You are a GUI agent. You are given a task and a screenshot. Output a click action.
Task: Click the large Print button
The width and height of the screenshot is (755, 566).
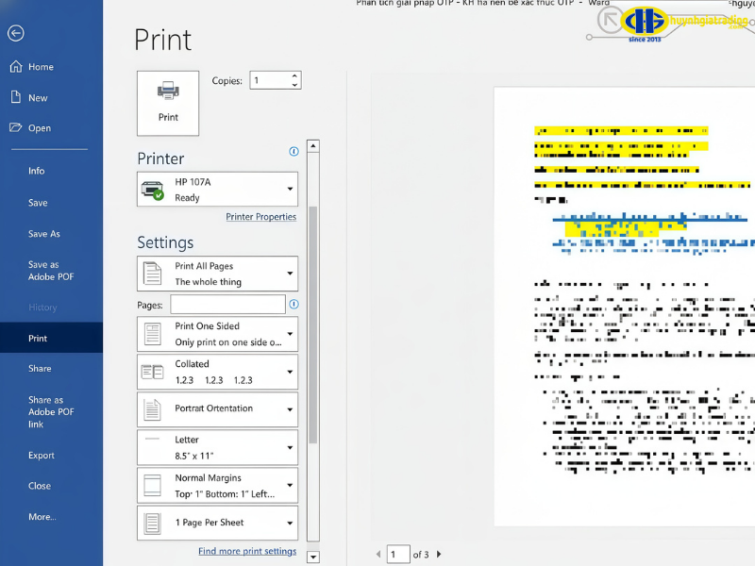pyautogui.click(x=168, y=103)
